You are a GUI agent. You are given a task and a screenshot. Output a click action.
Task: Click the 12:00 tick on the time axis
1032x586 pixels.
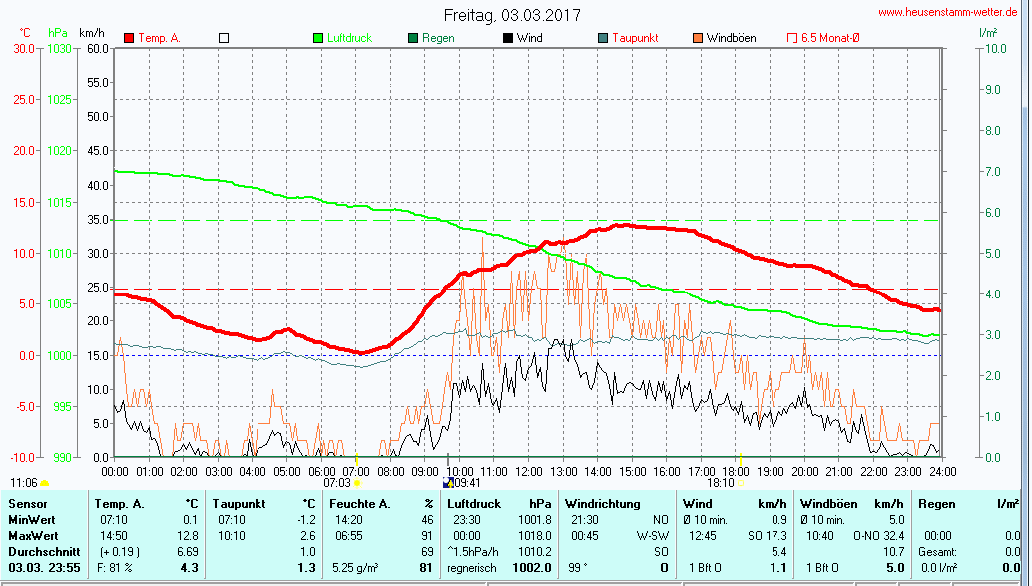[x=528, y=471]
